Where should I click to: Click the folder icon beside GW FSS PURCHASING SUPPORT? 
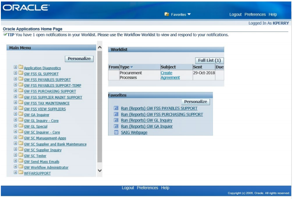pos(21,90)
